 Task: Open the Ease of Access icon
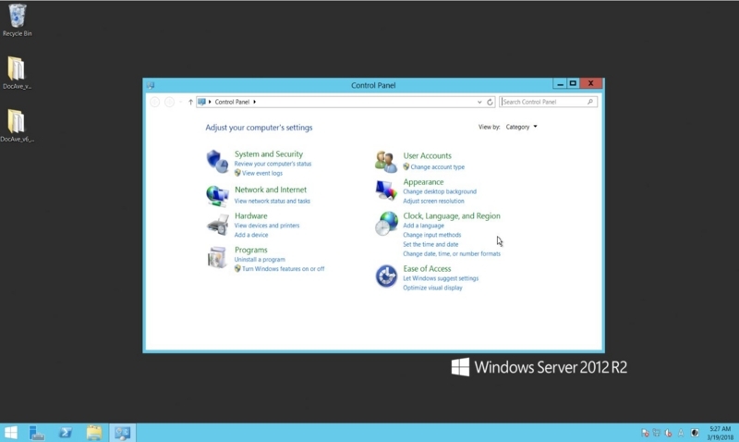386,276
